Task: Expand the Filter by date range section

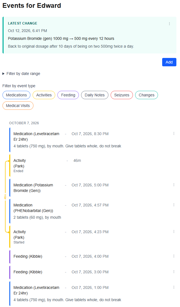Action: [21, 74]
